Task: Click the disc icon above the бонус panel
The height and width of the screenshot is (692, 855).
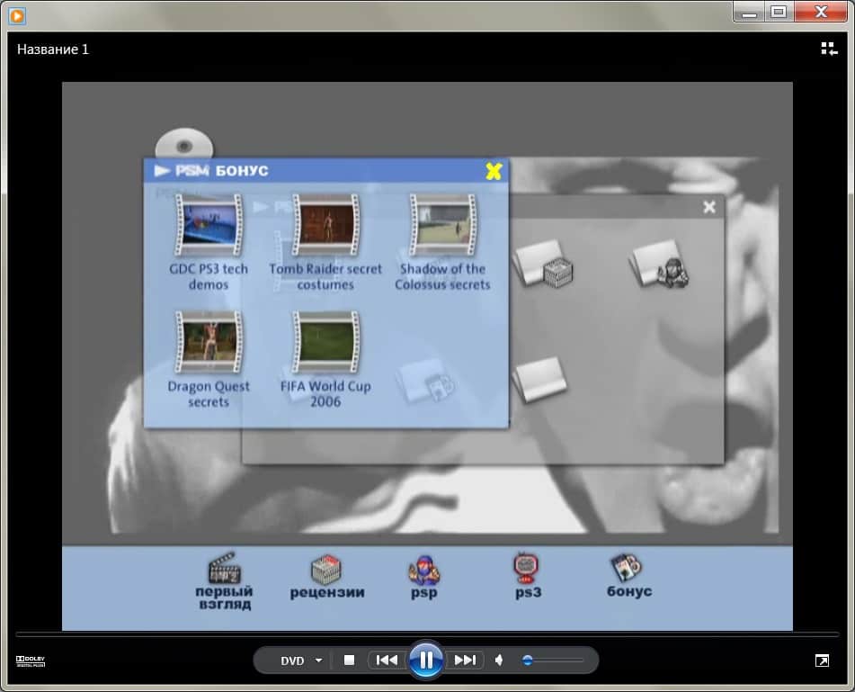Action: (183, 145)
